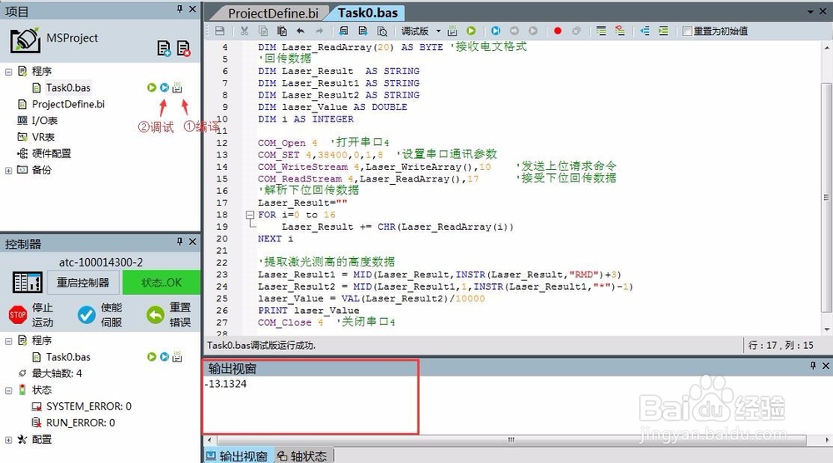Click the green Run icon in editor toolbar
This screenshot has width=833, height=463.
point(471,31)
